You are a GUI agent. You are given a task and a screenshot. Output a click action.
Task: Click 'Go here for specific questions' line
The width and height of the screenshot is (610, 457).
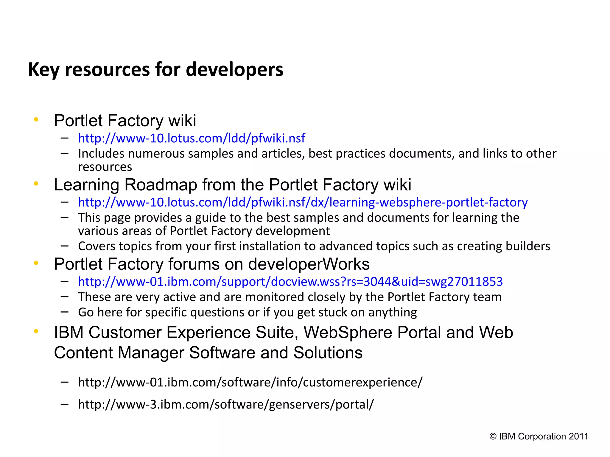[x=248, y=312]
